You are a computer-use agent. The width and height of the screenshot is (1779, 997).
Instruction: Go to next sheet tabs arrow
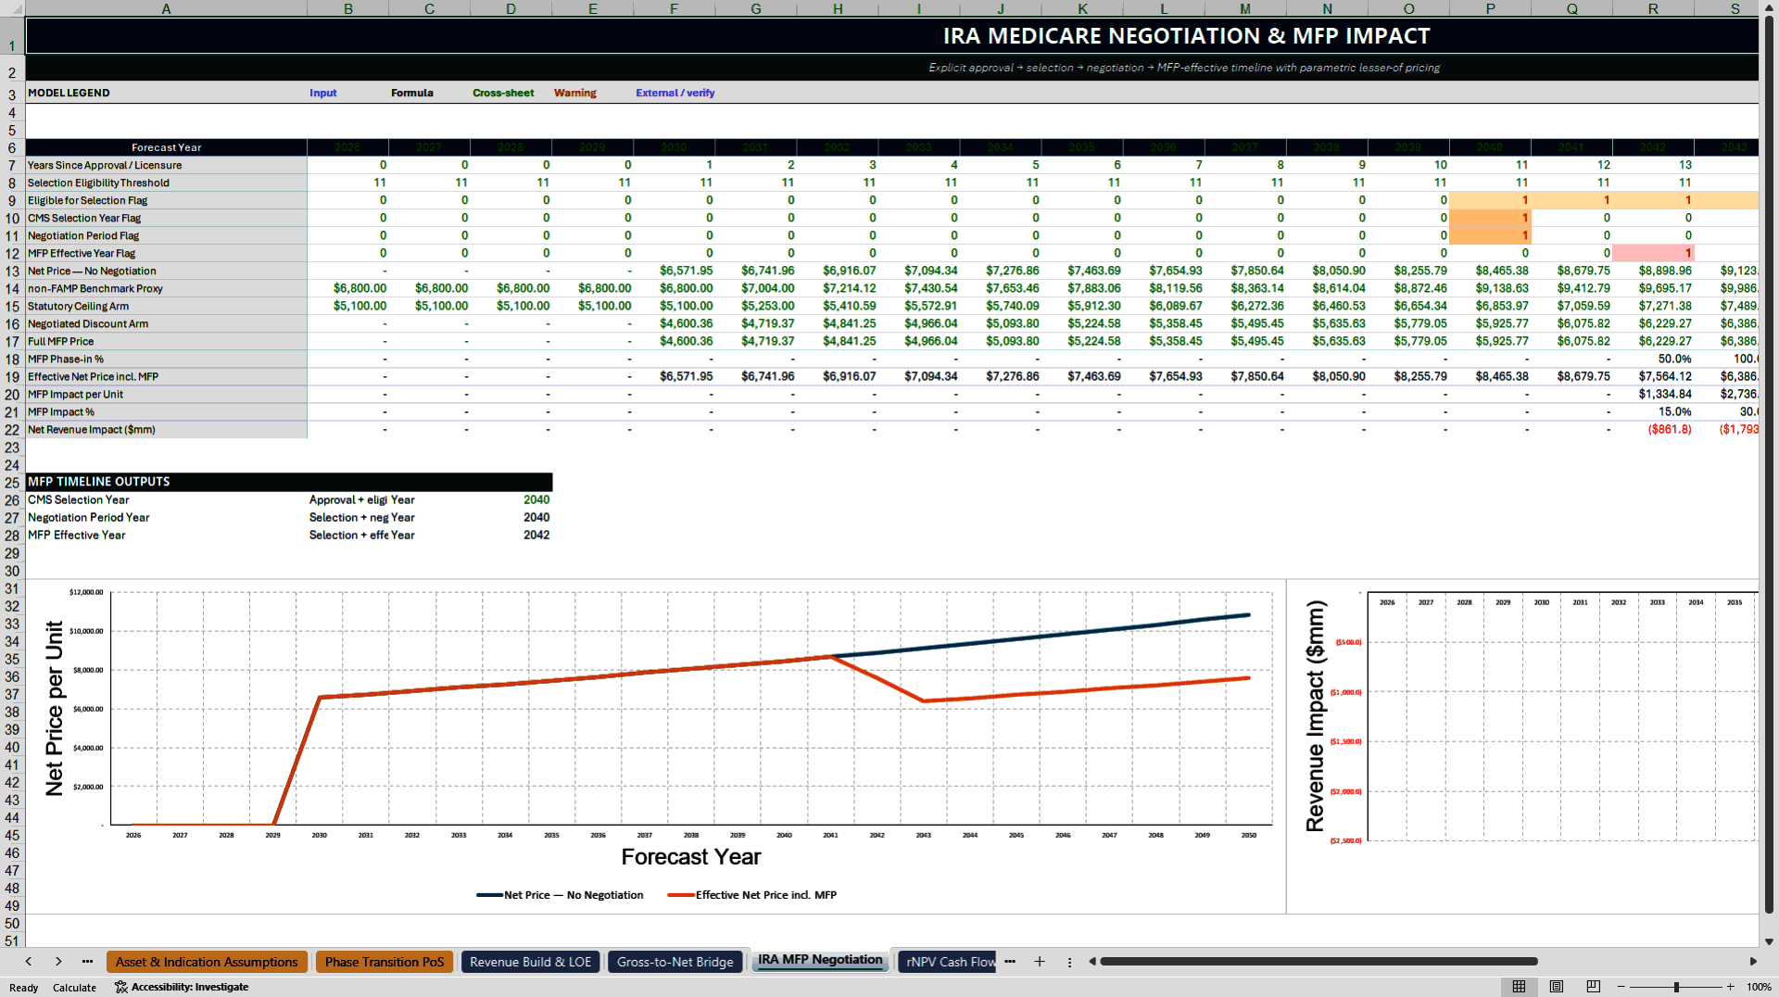pyautogui.click(x=58, y=962)
